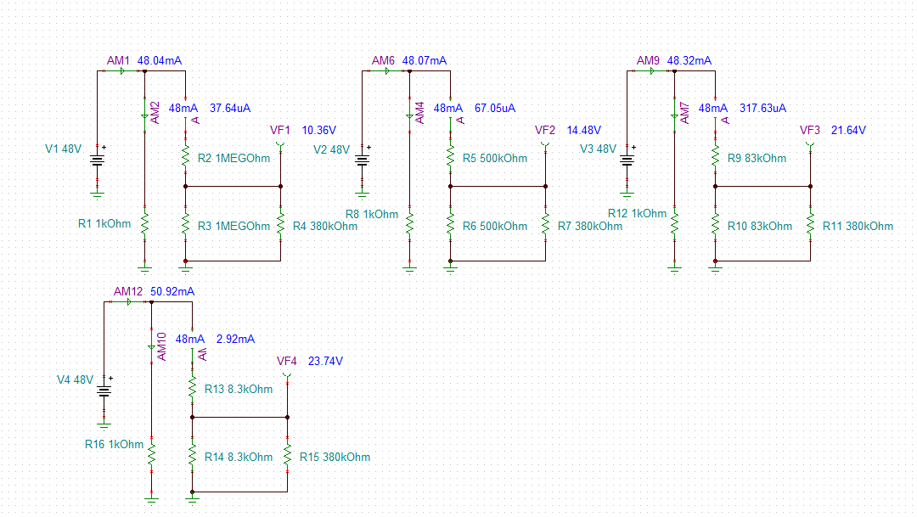Click the VF4 reading 23.74V
Viewport: 917px width, 517px height.
(x=326, y=362)
